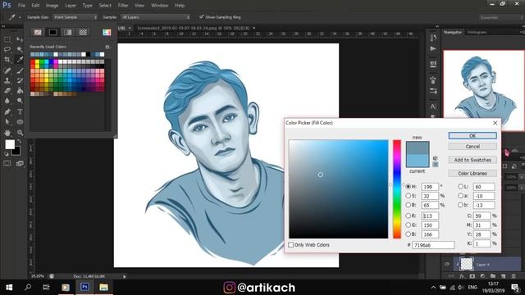Click Cancel in the Color Picker
Screen dimensions: 525x295
click(472, 147)
